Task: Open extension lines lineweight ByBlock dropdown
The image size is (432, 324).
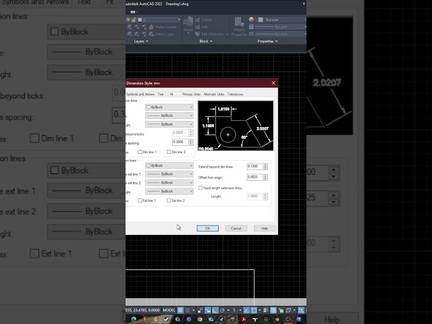Action: point(169,191)
